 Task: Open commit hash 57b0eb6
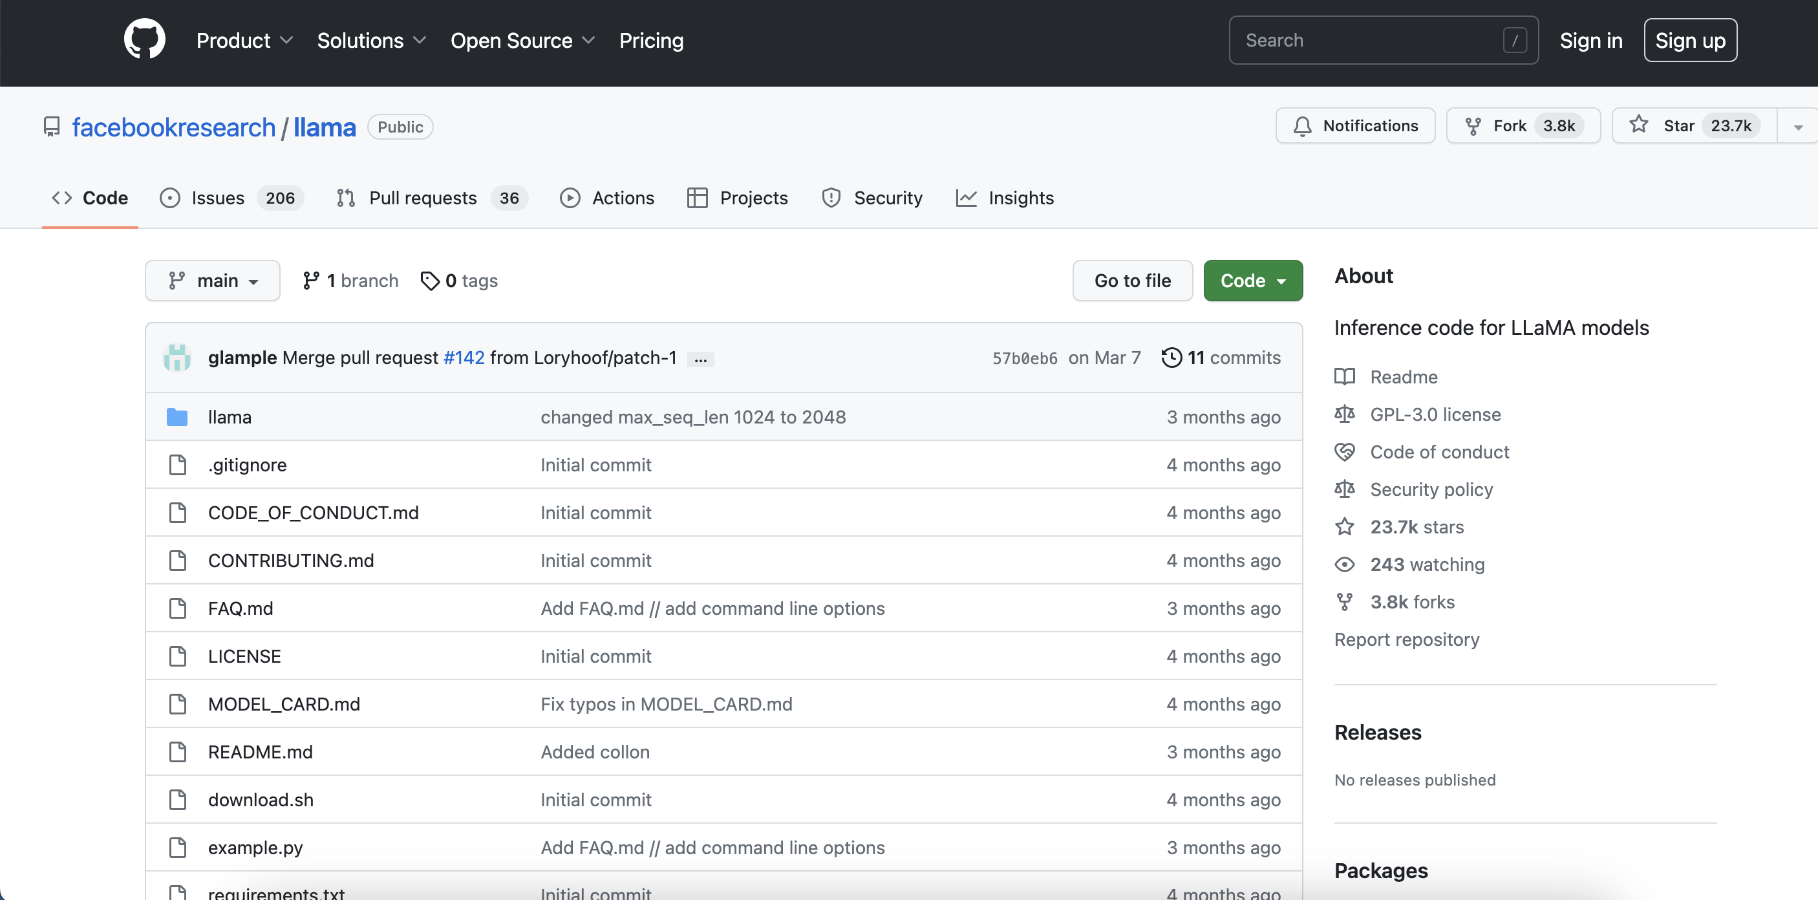coord(1025,359)
